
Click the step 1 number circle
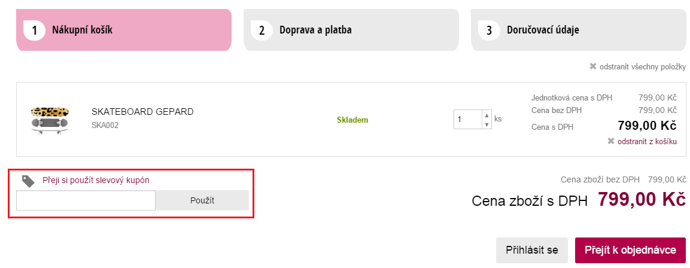click(x=35, y=31)
